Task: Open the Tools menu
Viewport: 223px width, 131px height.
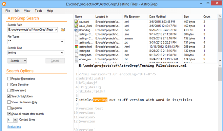Action: coord(39,11)
